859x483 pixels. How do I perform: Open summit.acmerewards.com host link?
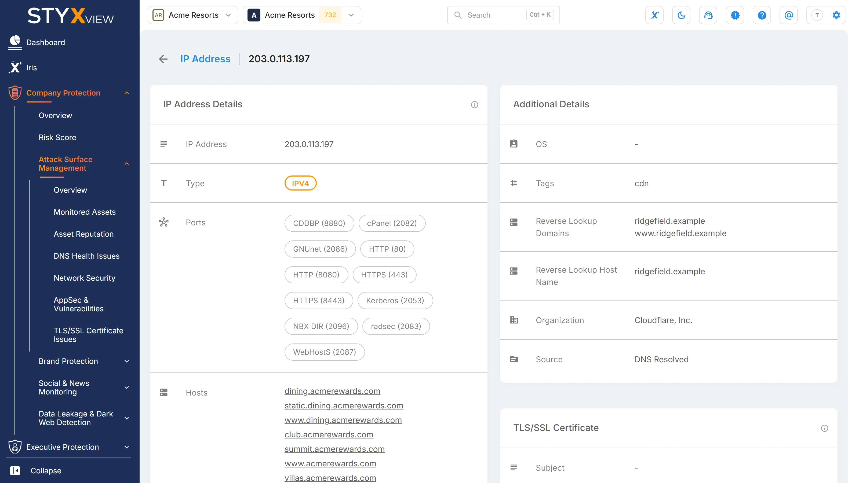[334, 449]
